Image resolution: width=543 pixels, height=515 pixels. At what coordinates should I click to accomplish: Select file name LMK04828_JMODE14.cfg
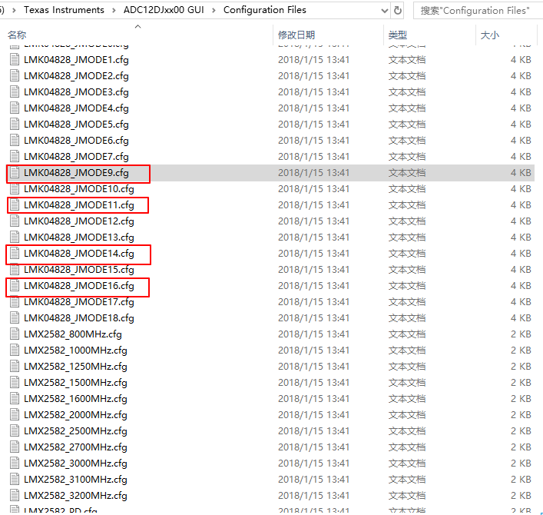[79, 254]
